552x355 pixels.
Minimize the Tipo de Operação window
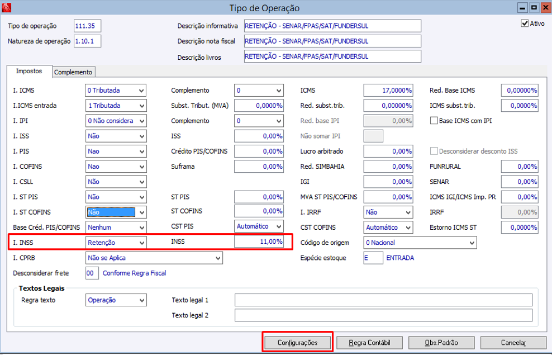point(522,7)
